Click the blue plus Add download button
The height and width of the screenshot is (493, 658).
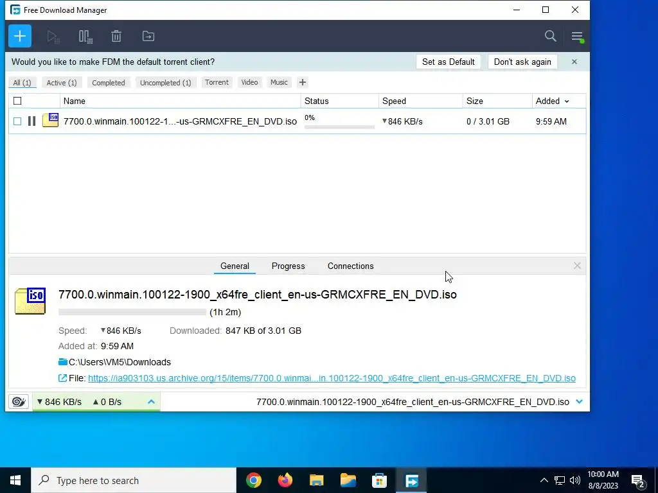[20, 36]
